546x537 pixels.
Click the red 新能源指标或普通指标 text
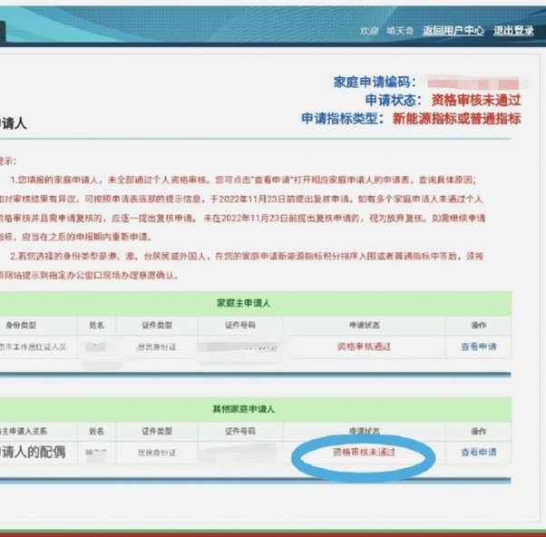[456, 119]
